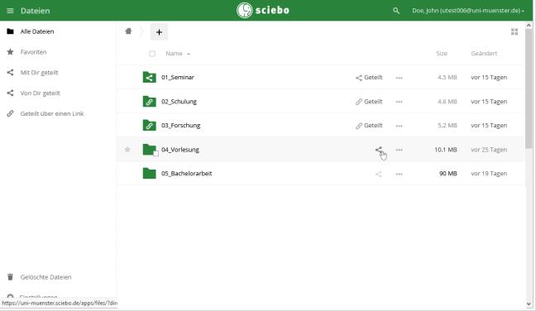Go to the home folder icon
The width and height of the screenshot is (536, 311).
click(x=128, y=31)
